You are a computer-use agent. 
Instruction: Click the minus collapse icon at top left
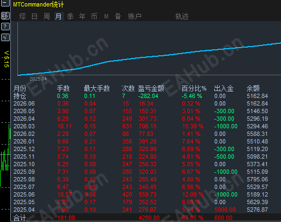[x=5, y=3]
